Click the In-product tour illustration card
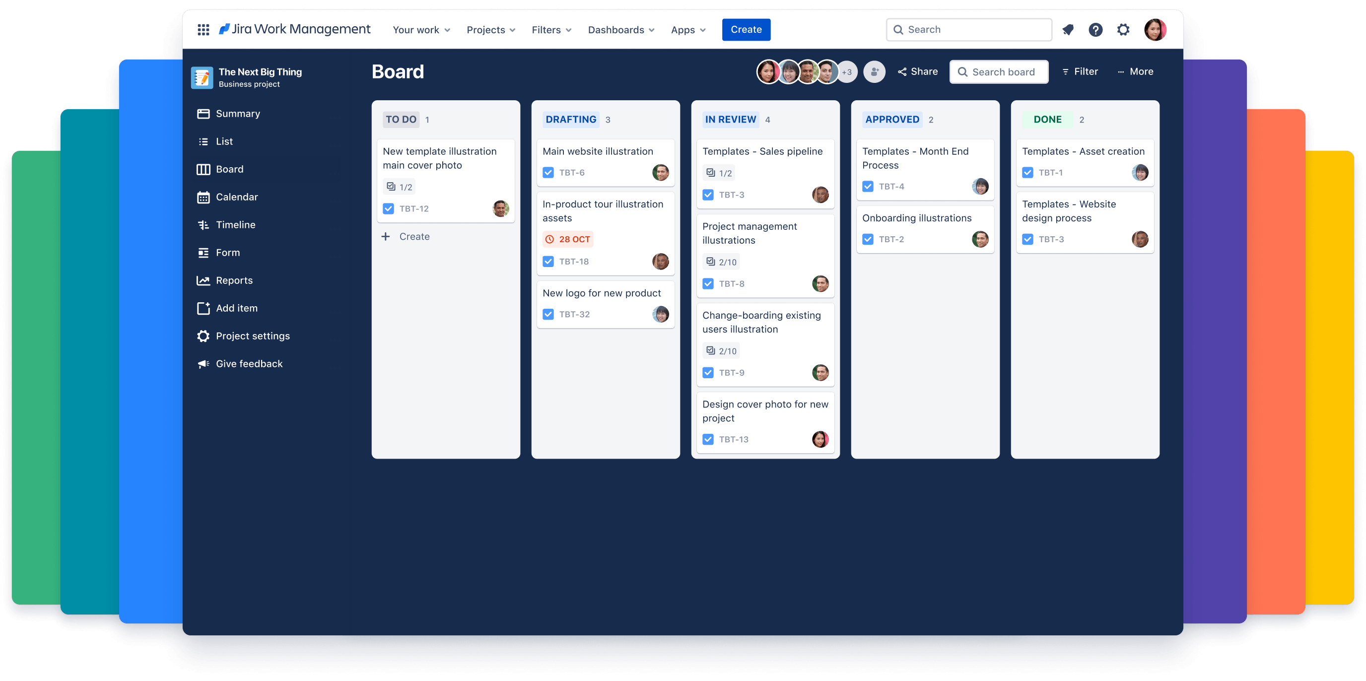 click(x=605, y=231)
